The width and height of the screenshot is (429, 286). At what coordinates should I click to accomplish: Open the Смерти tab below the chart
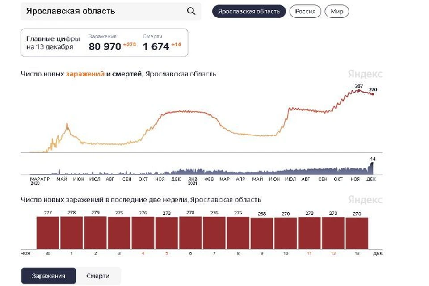(98, 276)
